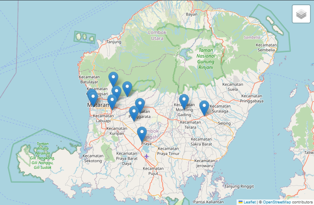Image resolution: width=314 pixels, height=205 pixels.
Task: Click the airport plane icon near Praya
Action: (146, 156)
